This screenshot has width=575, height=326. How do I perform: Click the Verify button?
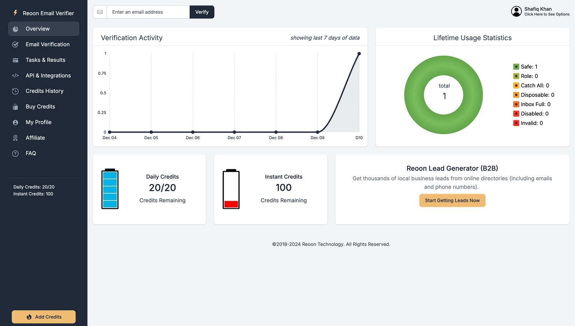coord(202,12)
